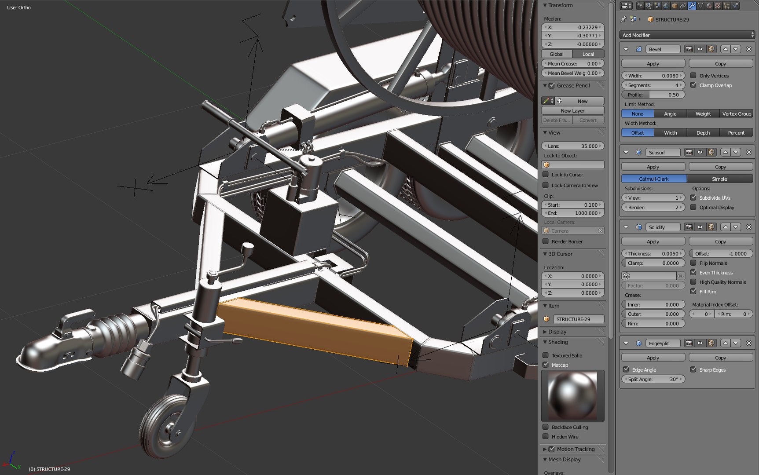Image resolution: width=759 pixels, height=475 pixels.
Task: Expand the Motion Tracking panel
Action: [545, 449]
